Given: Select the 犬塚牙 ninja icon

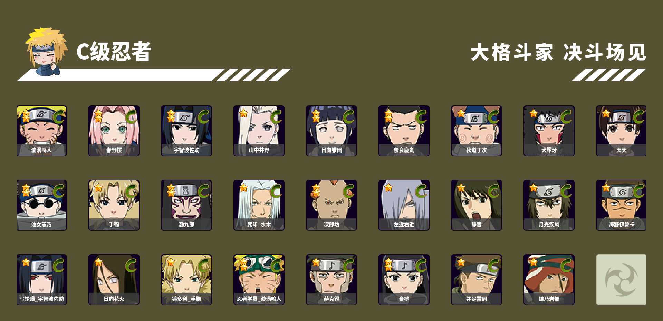Looking at the screenshot, I should click(x=549, y=131).
